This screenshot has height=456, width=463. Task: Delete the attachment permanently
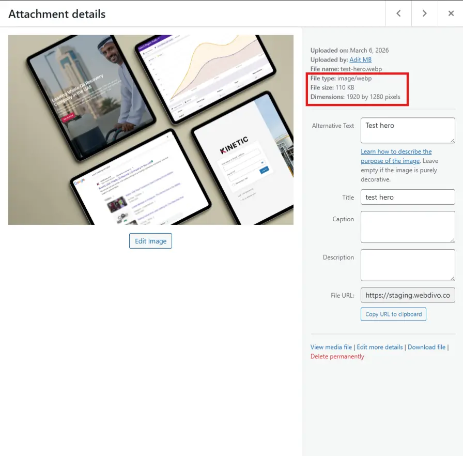337,356
